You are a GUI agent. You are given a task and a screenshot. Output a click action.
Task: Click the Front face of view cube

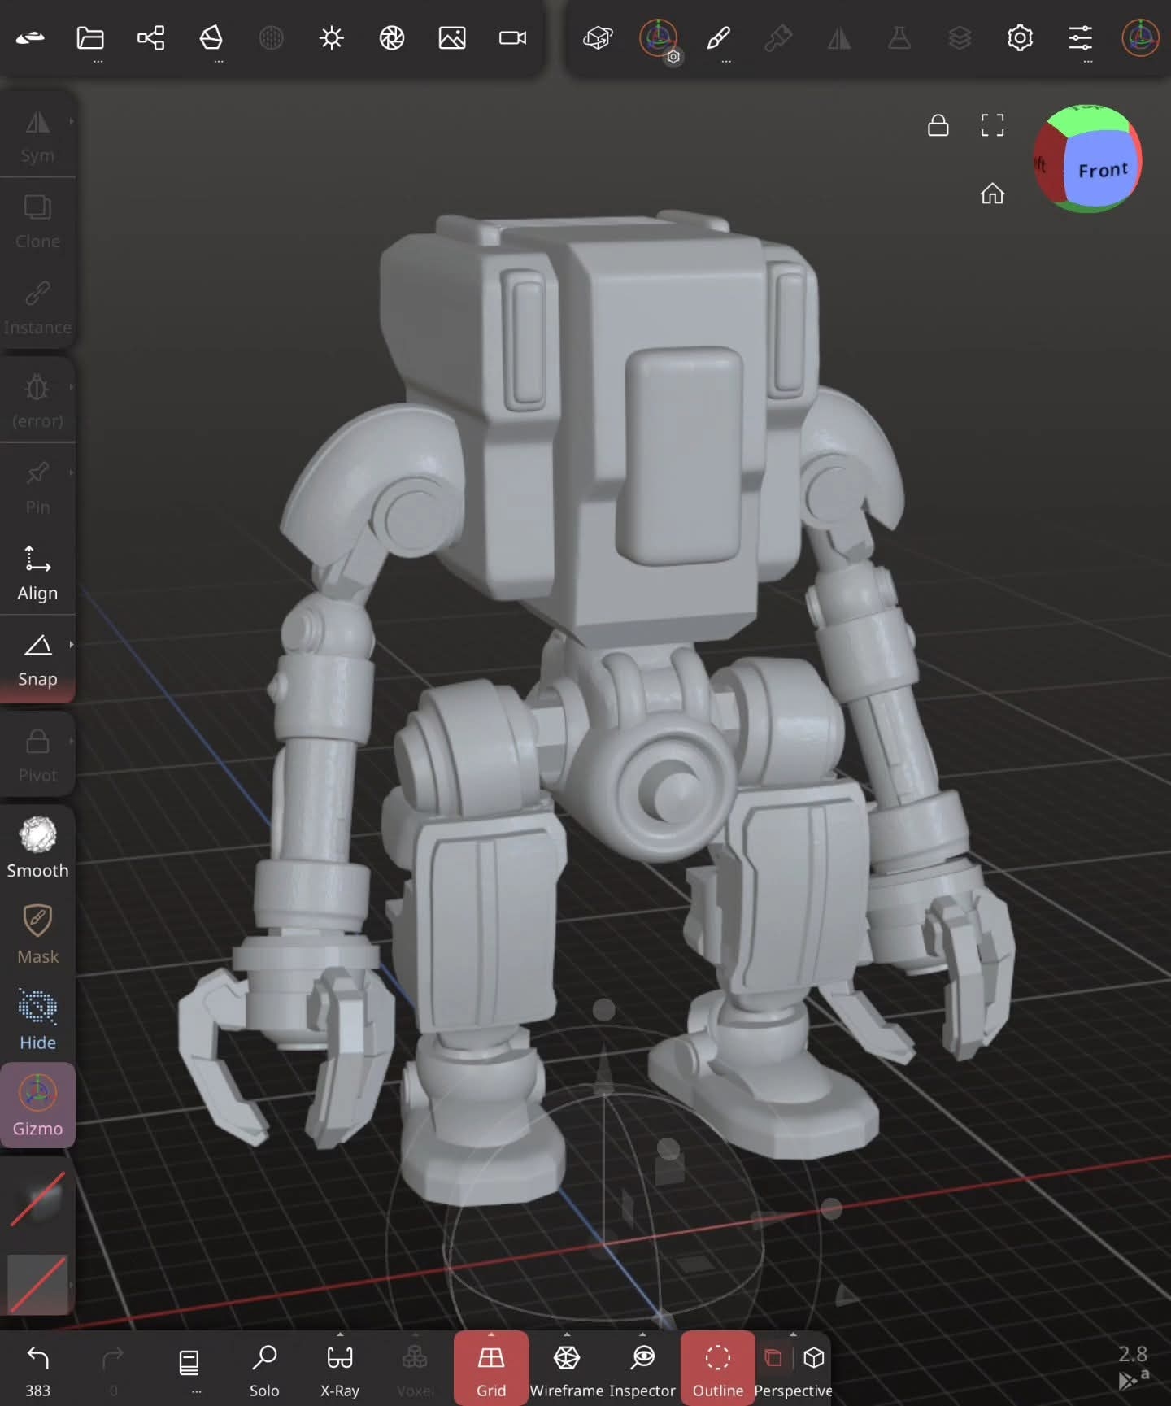1101,169
